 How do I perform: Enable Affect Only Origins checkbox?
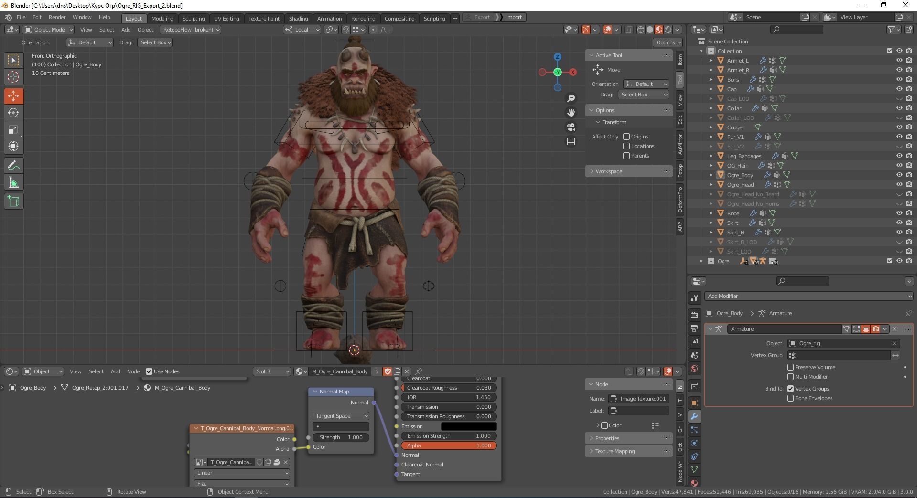[626, 137]
